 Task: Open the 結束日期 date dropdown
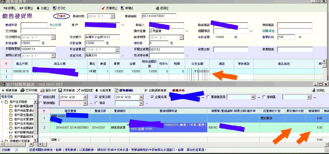(141, 97)
